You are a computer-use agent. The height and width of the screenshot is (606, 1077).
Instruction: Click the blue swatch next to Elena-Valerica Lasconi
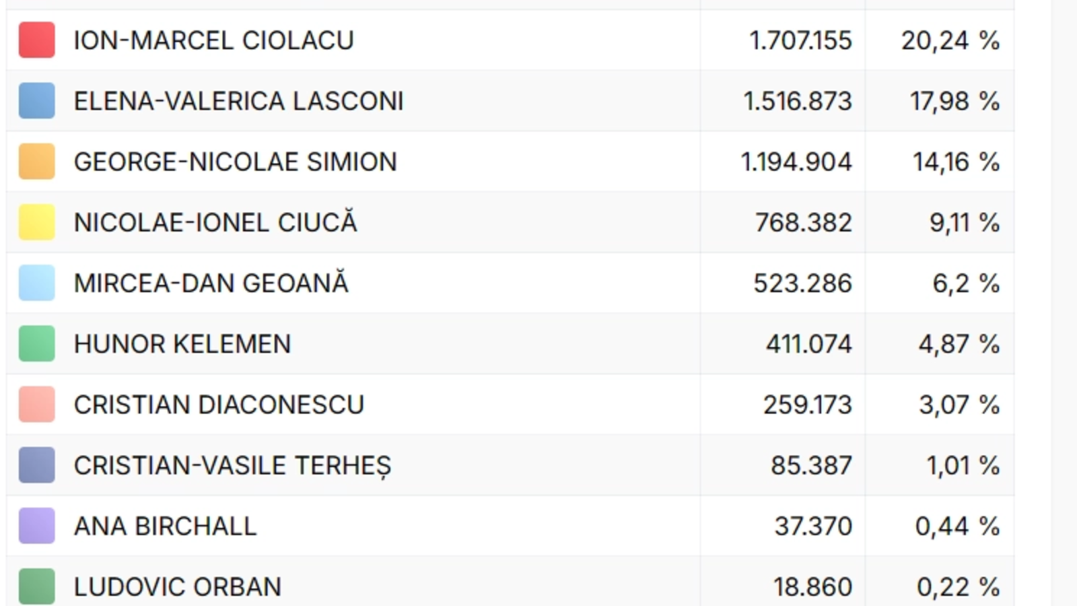pos(37,101)
